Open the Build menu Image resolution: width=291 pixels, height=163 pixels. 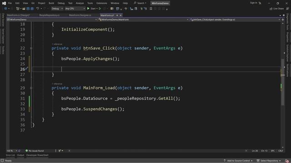pos(51,3)
